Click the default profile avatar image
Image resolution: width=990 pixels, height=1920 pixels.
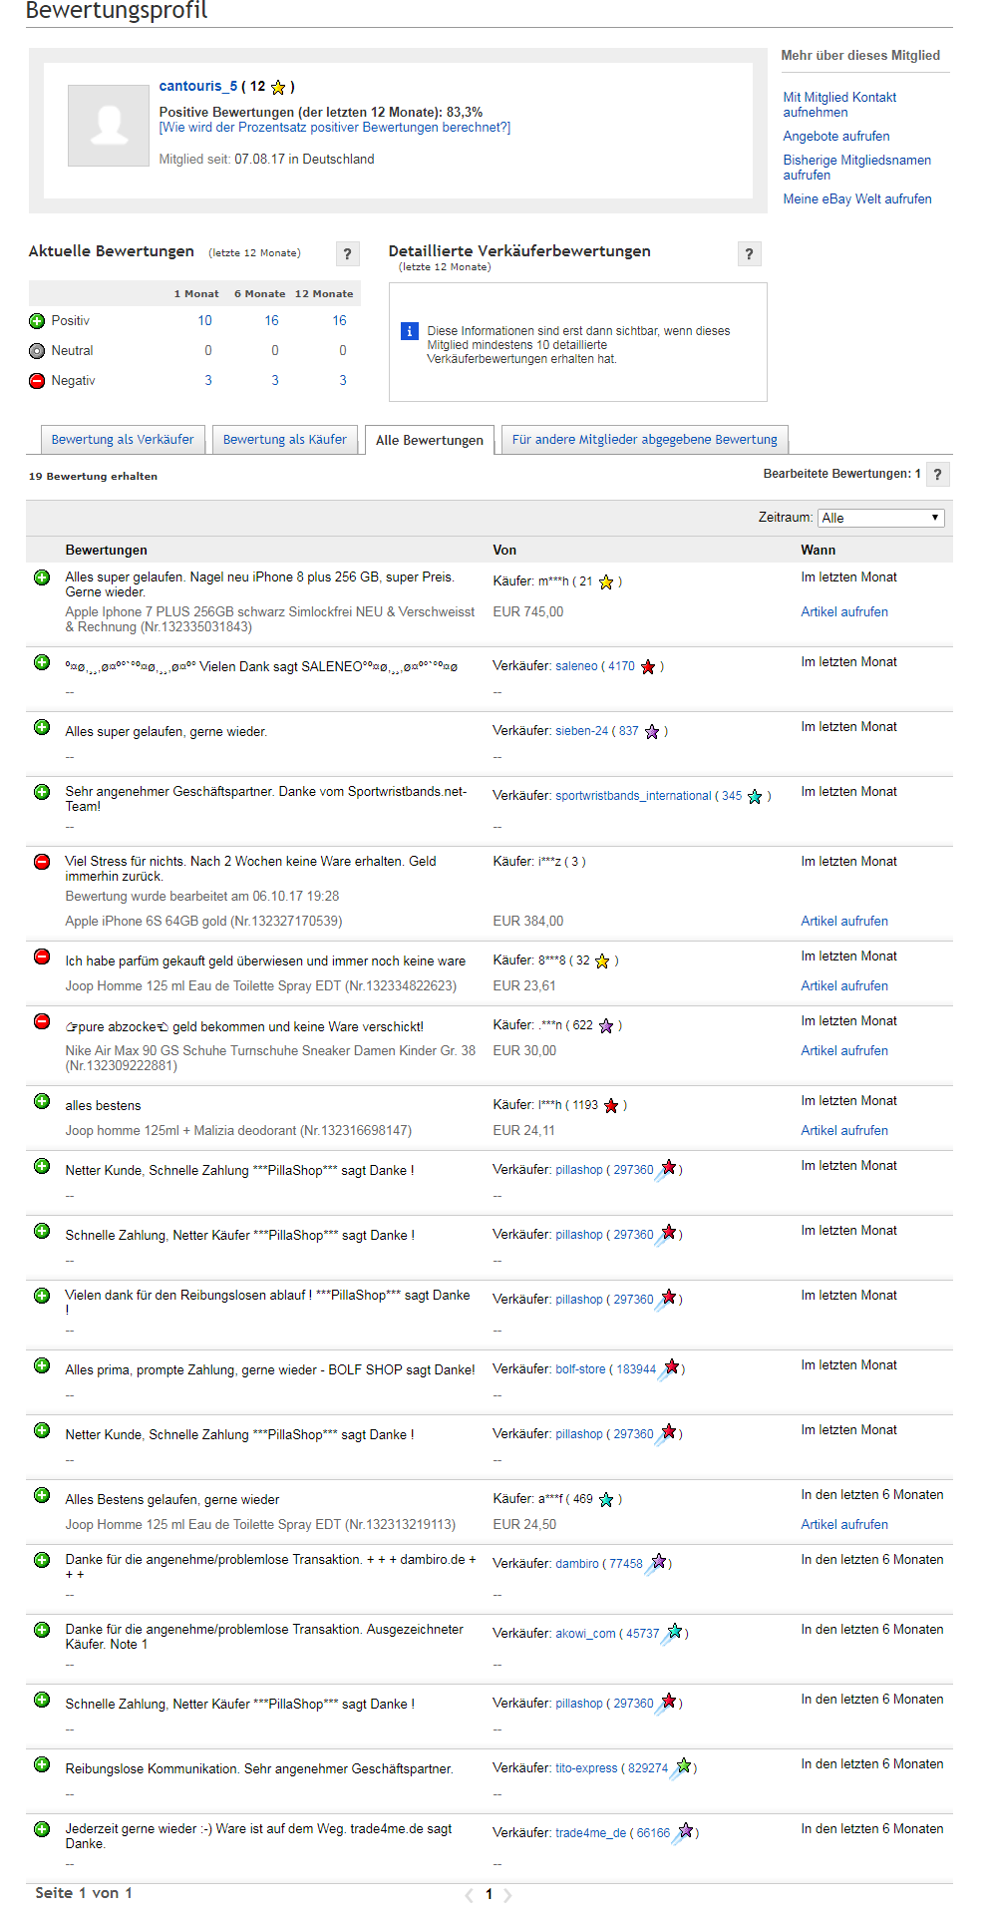pos(108,125)
